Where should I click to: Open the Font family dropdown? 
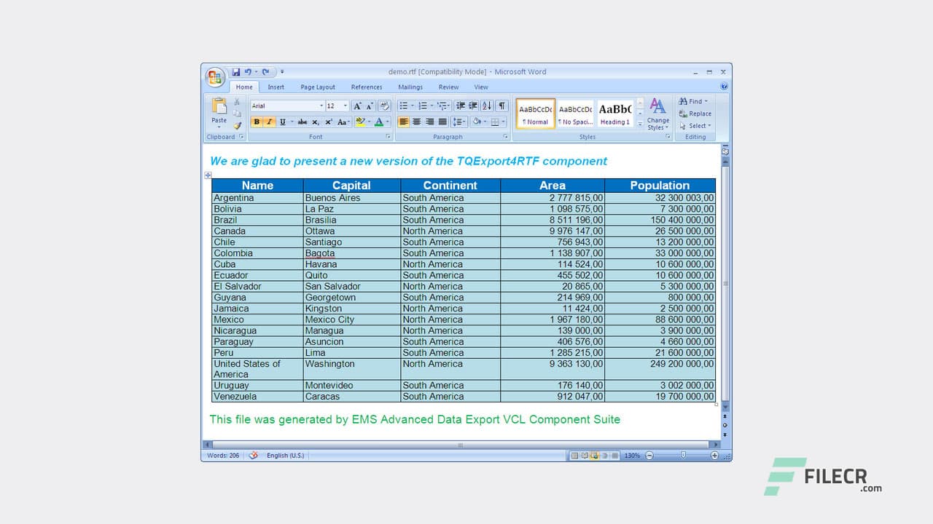[x=321, y=106]
